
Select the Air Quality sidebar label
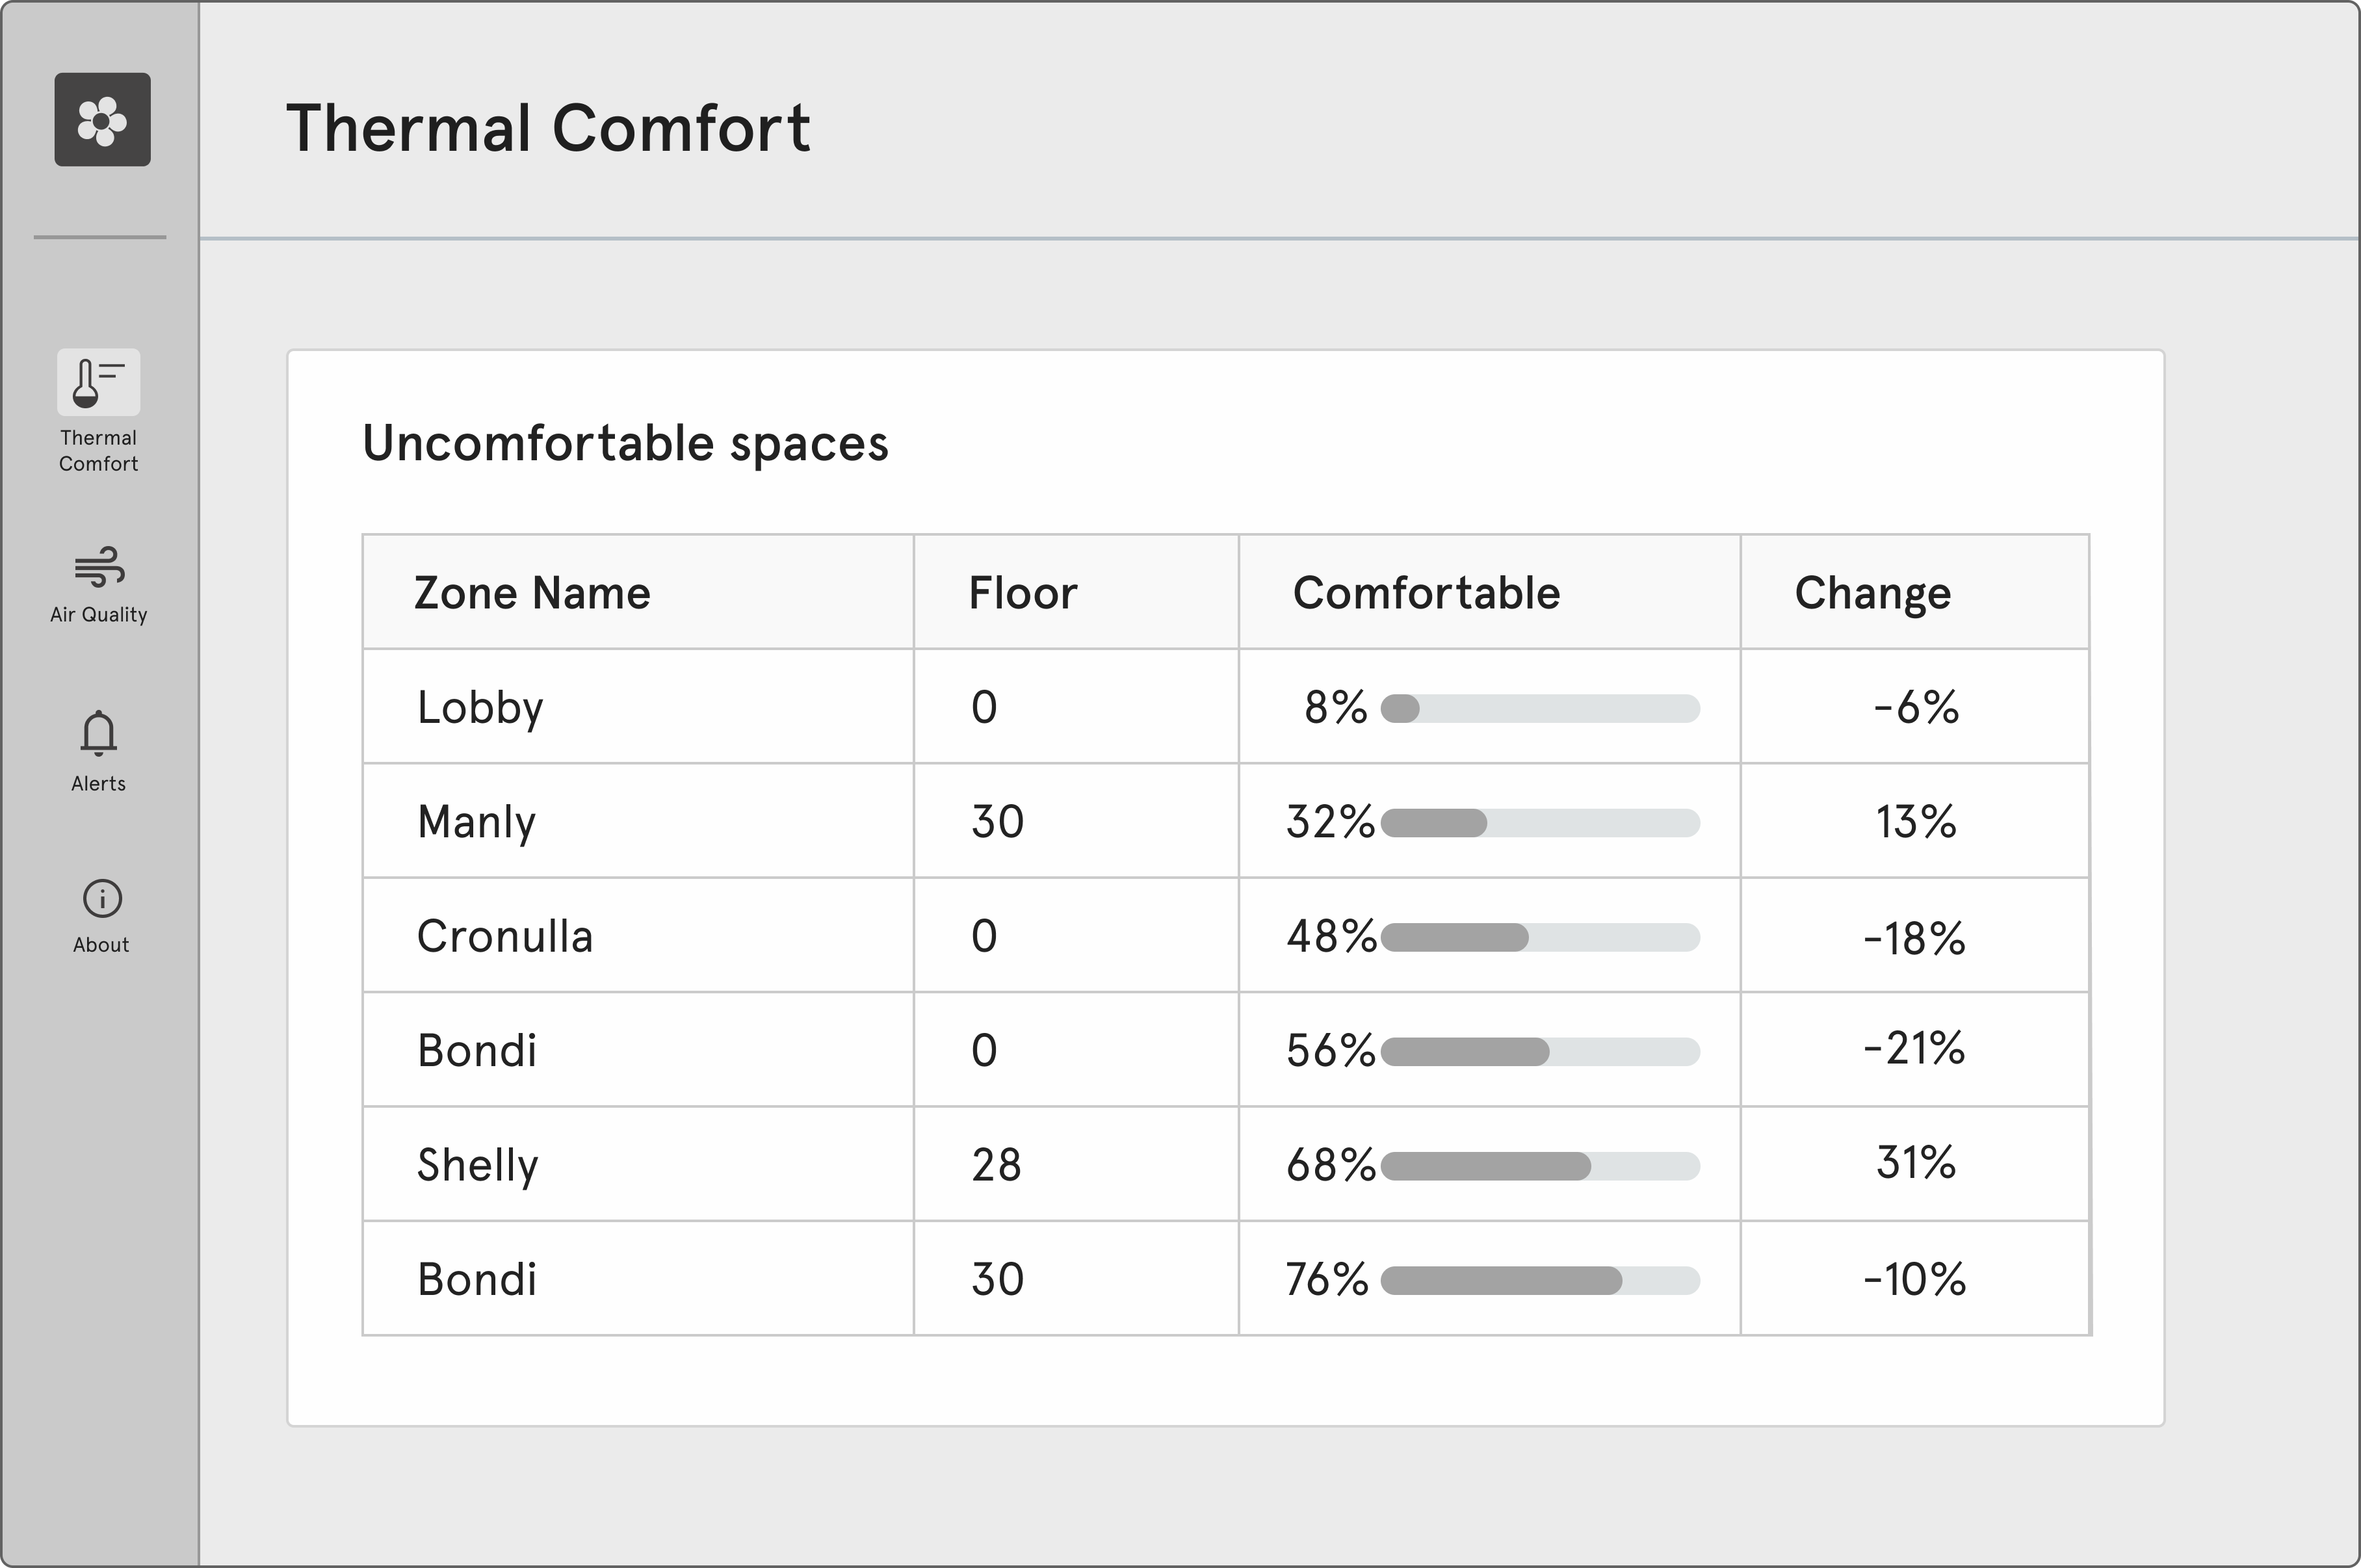click(x=99, y=614)
